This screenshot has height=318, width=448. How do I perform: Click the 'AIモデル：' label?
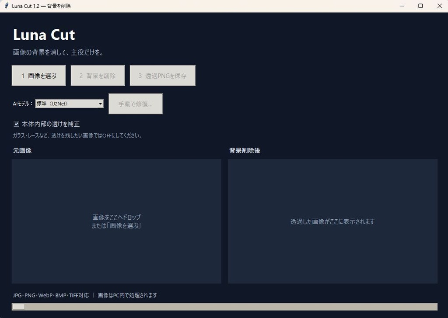point(23,104)
